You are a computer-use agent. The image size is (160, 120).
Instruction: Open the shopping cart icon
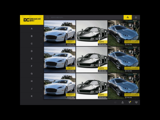130,102
